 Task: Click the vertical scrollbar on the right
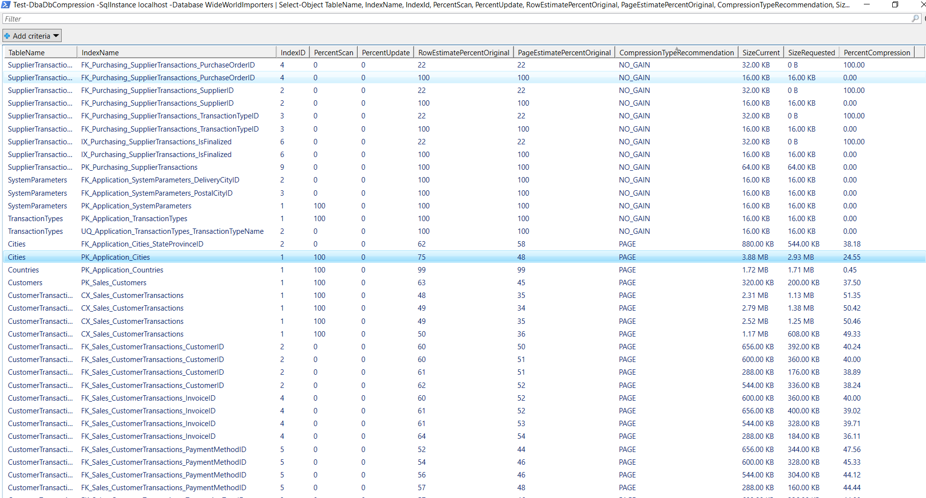coord(923,196)
